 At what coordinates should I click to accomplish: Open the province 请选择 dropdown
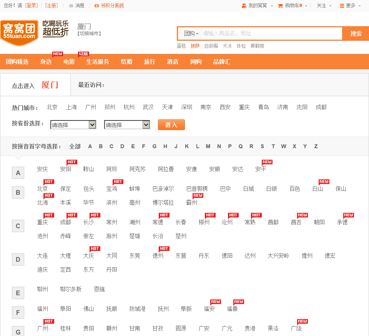click(73, 125)
